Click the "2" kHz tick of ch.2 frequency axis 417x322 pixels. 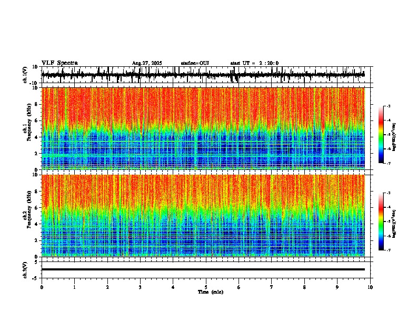[x=37, y=240]
